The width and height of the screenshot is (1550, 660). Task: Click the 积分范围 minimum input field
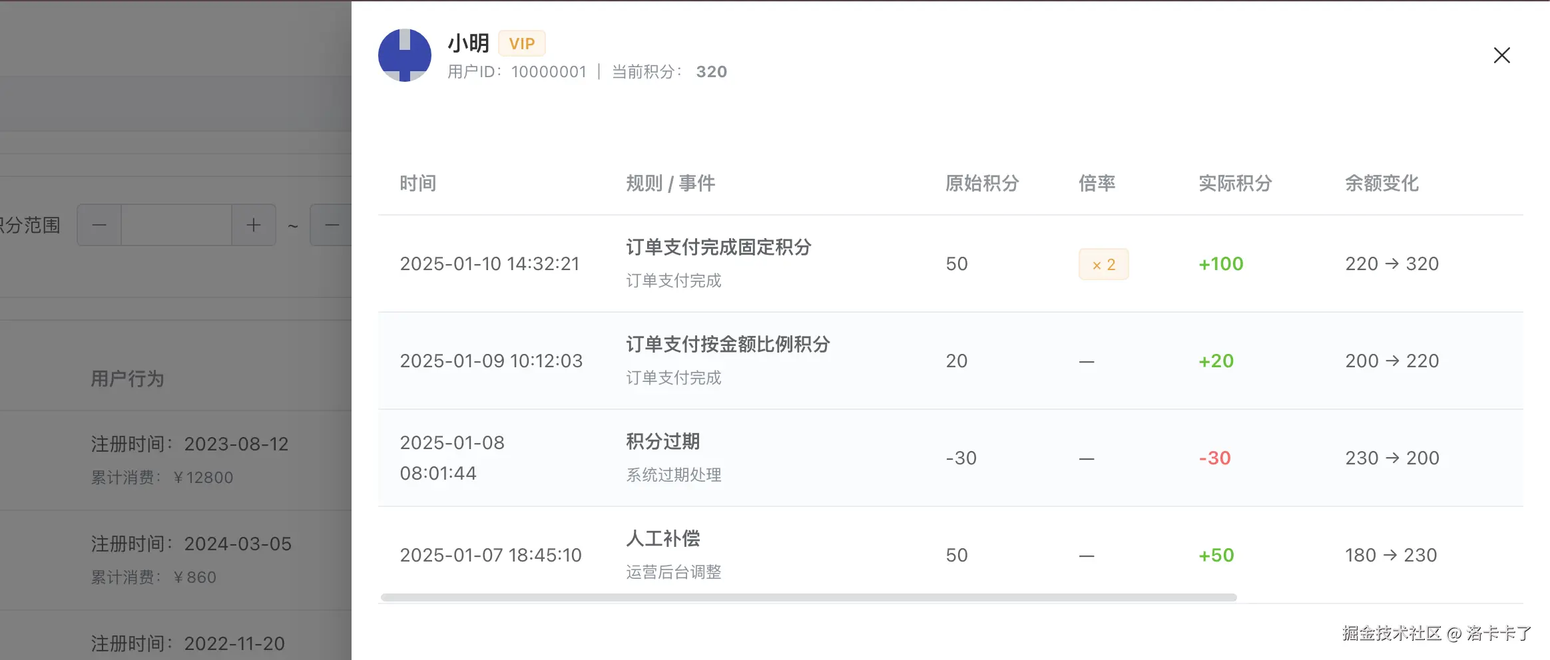pyautogui.click(x=176, y=225)
